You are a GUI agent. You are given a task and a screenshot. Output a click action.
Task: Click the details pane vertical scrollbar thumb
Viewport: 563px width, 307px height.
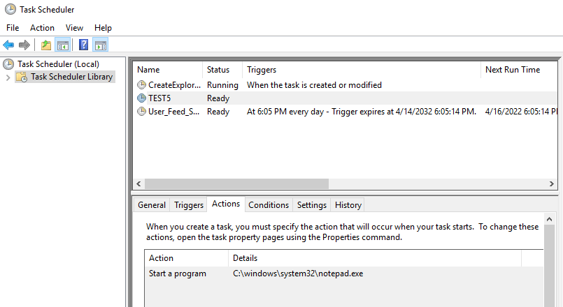coord(549,266)
